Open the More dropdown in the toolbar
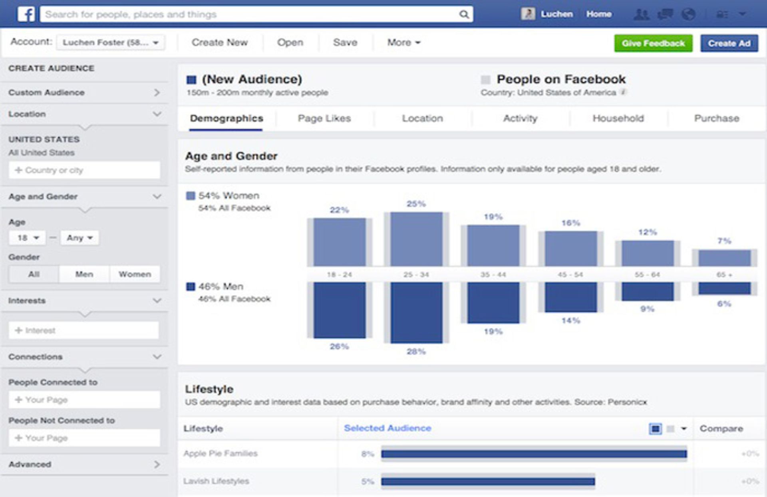The image size is (767, 497). [402, 42]
